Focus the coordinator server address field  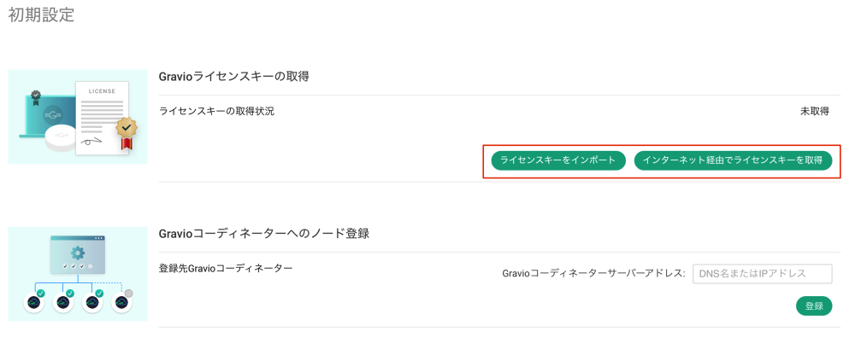(x=762, y=273)
